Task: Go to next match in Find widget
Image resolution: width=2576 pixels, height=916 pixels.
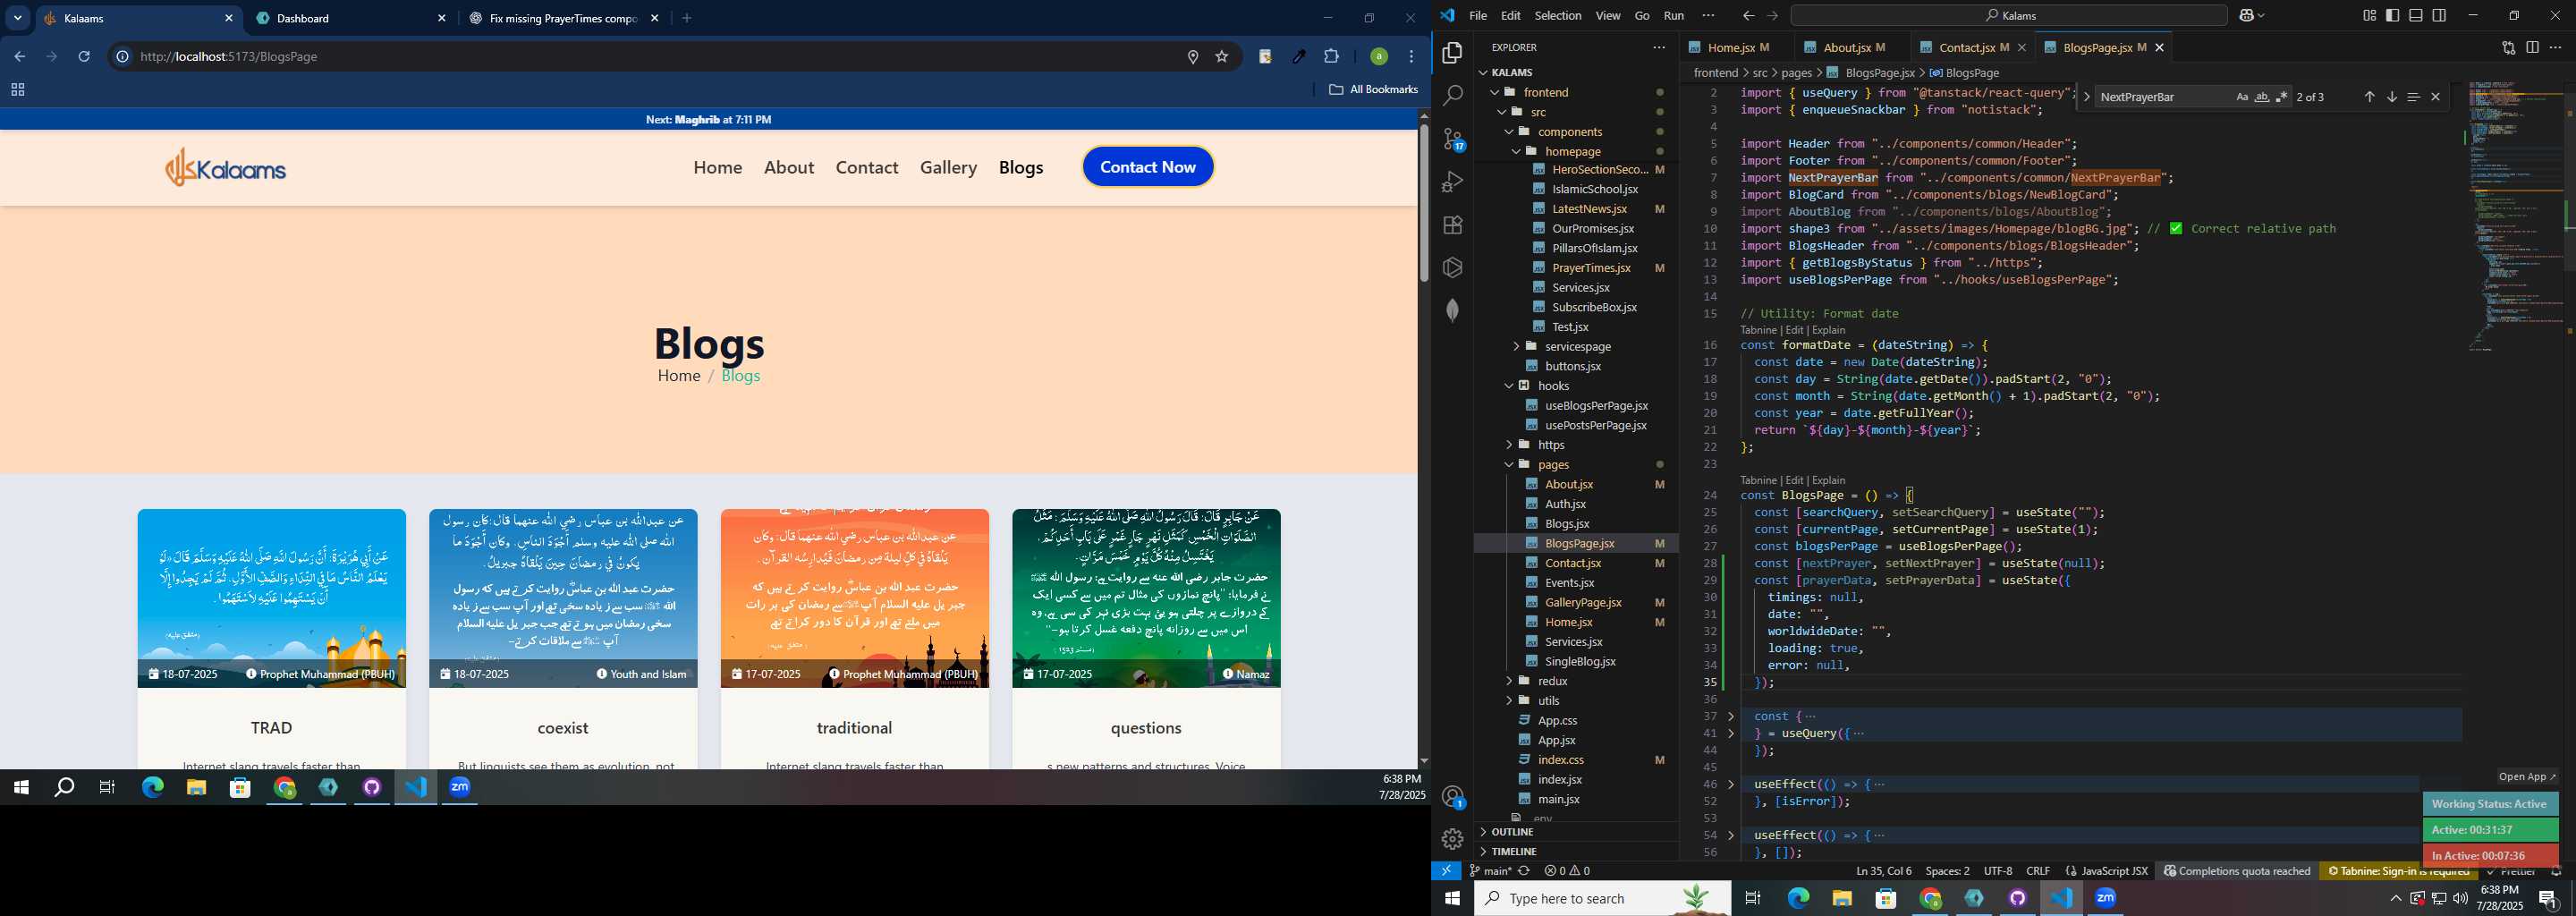Action: click(2391, 97)
